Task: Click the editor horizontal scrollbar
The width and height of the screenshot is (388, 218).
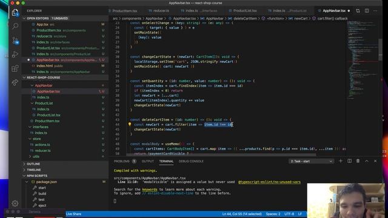Action: (x=221, y=155)
